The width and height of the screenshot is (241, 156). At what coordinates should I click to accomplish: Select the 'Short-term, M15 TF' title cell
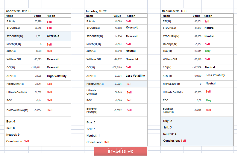pos(19,11)
